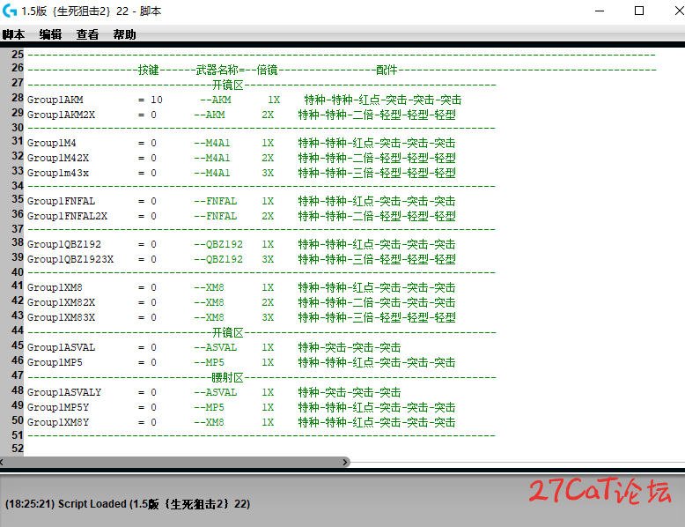This screenshot has width=685, height=527.
Task: Click the Group1XM82X variable name
Action: [61, 302]
